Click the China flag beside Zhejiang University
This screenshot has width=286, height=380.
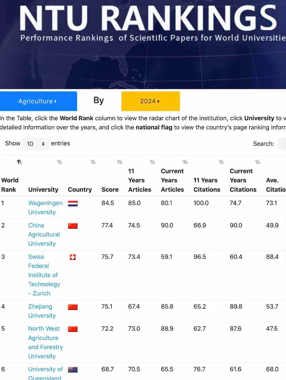(73, 307)
